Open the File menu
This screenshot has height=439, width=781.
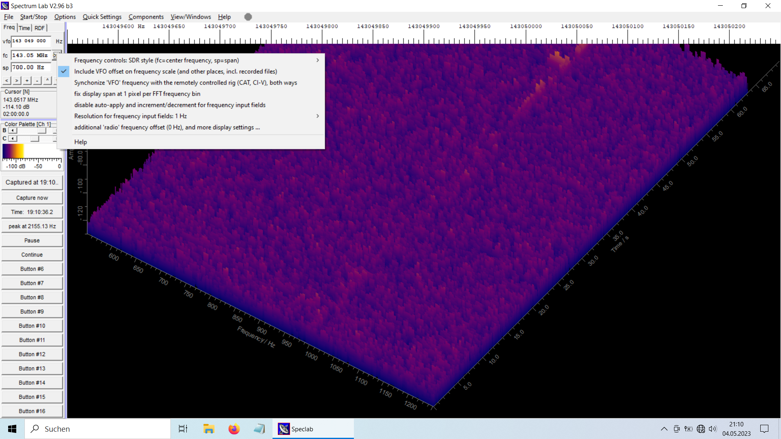click(9, 17)
